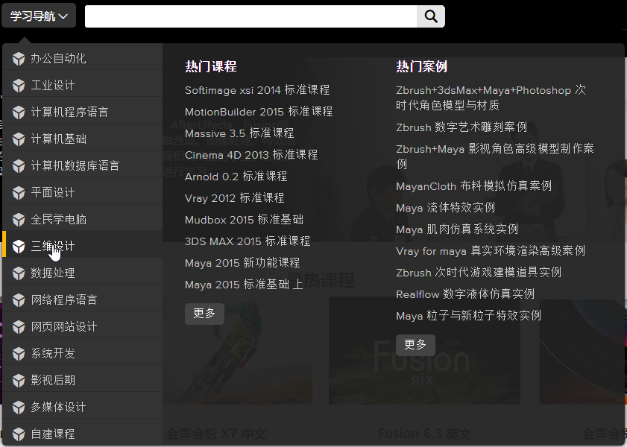Select 系统开发 category

tap(82, 353)
